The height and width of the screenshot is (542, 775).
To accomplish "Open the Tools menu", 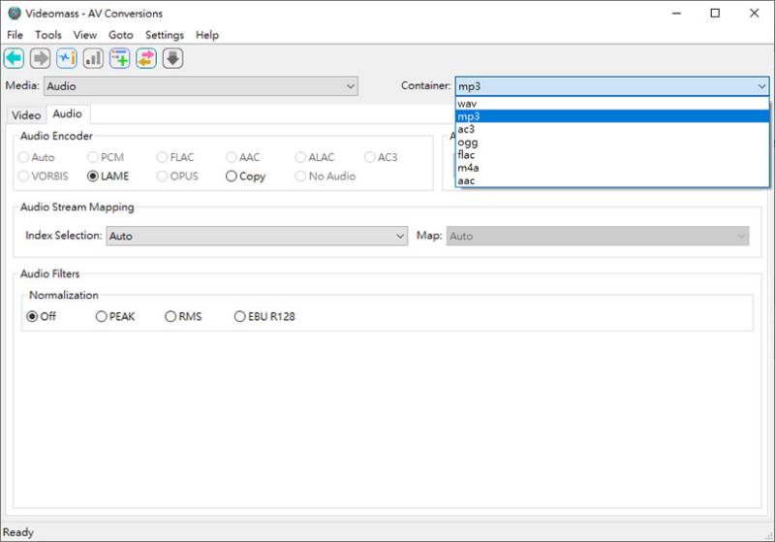I will pyautogui.click(x=47, y=35).
